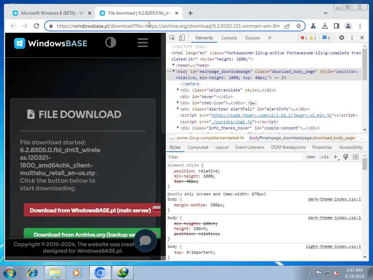Open the Accessibility tab
Viewport: 373px width, 280px height.
351,147
